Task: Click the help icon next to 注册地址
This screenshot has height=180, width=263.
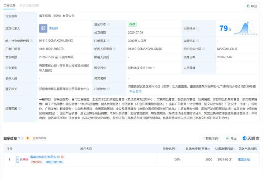Action: tap(108, 89)
